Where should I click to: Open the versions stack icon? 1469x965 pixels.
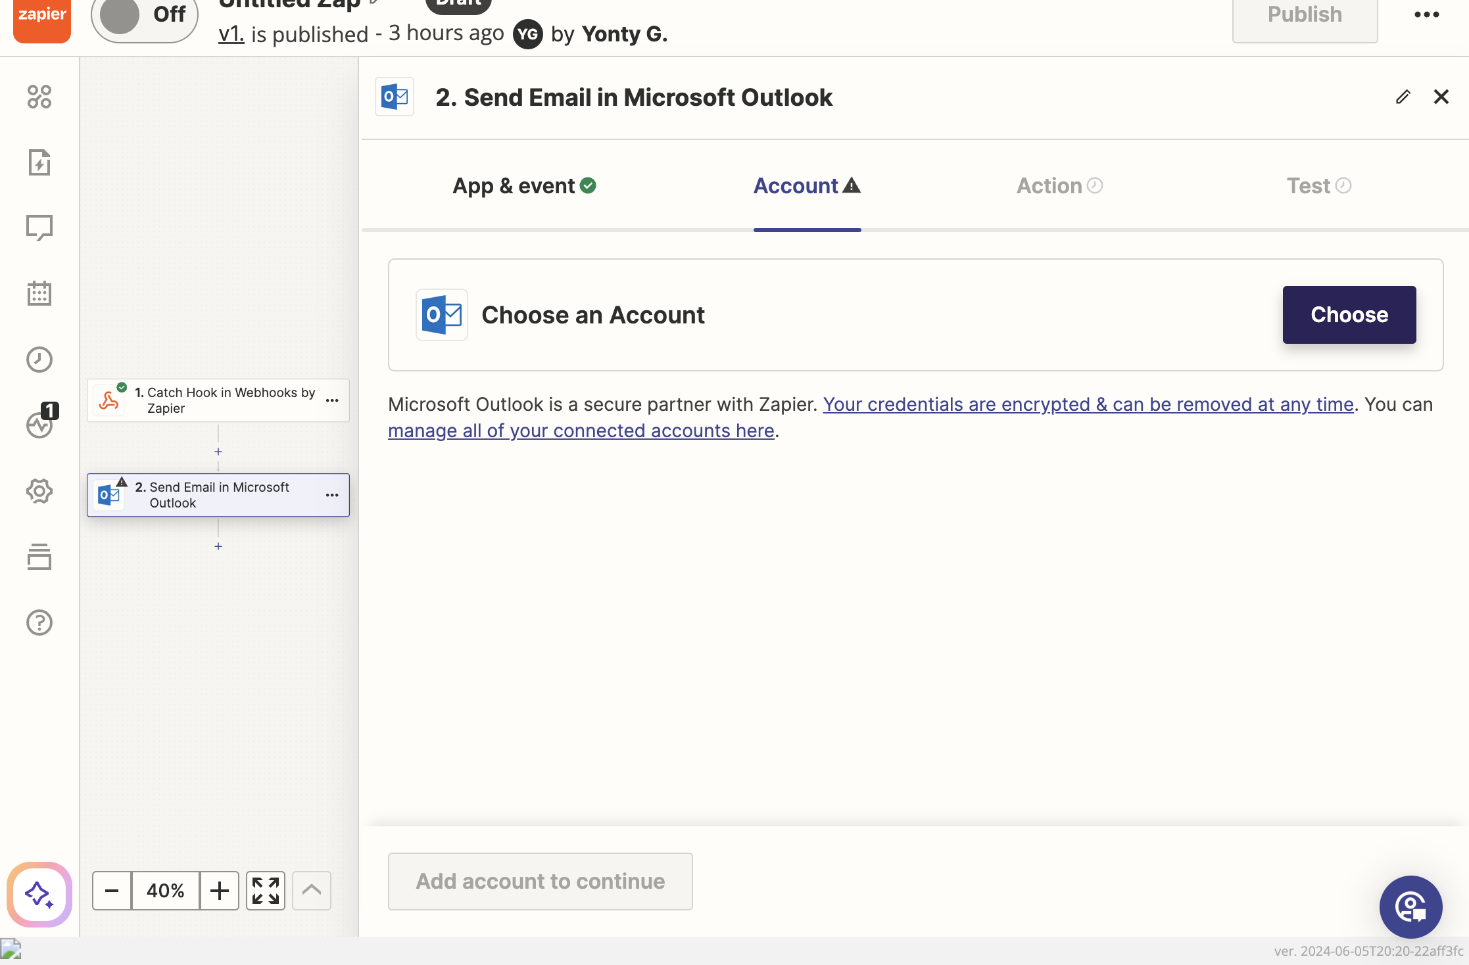tap(39, 557)
